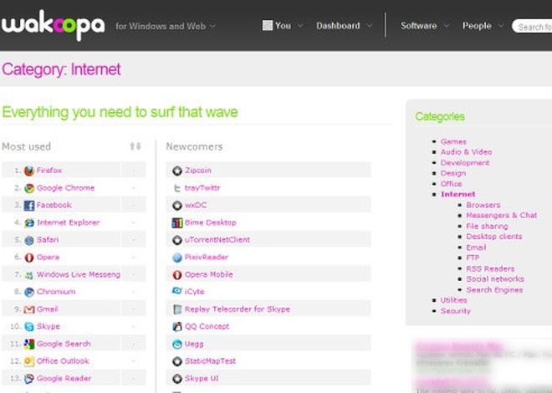The image size is (552, 393).
Task: Click the Opera icon in Most used
Action: click(x=29, y=258)
